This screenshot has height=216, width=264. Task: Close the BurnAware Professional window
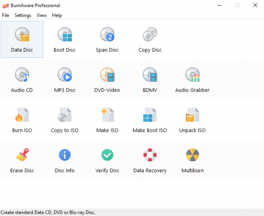255,5
